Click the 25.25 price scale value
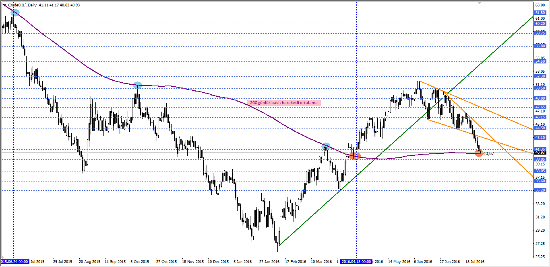Image resolution: width=550 pixels, height=267 pixels. click(540, 257)
